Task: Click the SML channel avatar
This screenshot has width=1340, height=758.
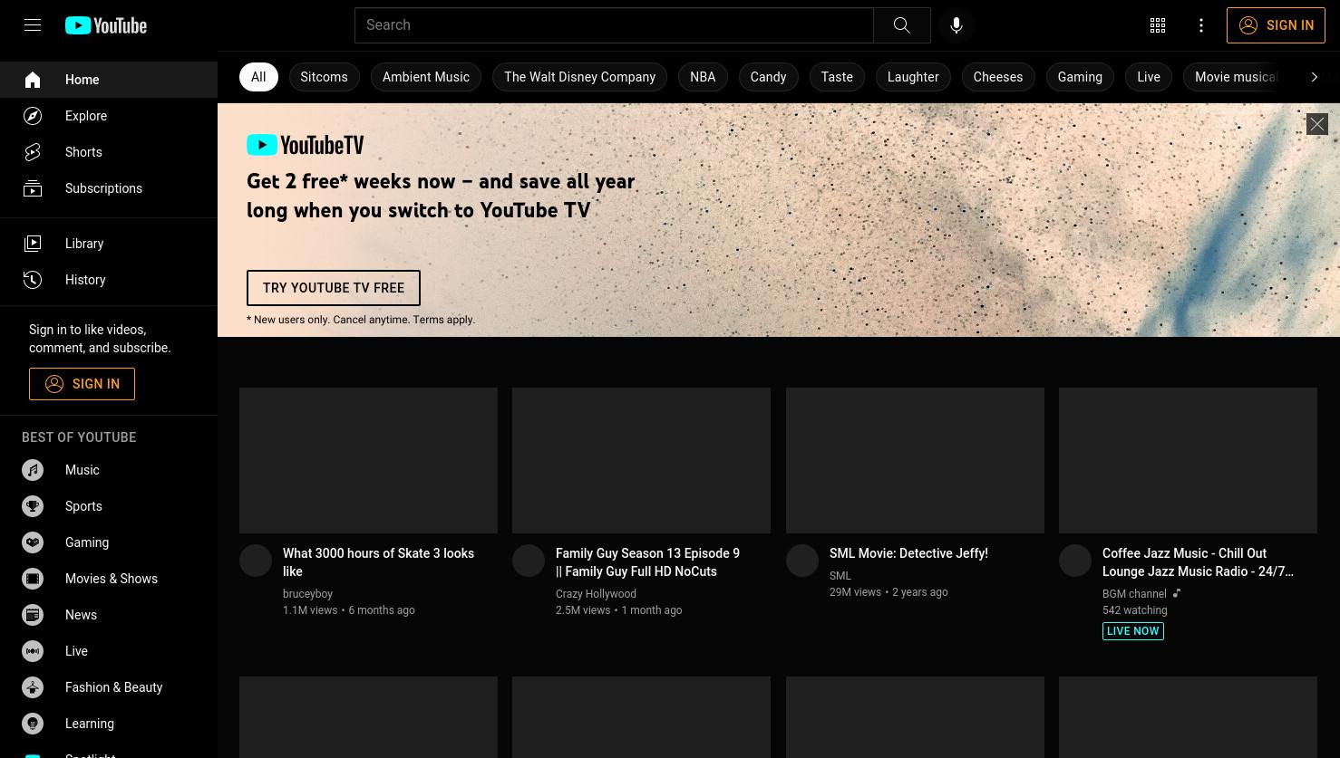Action: coord(802,561)
